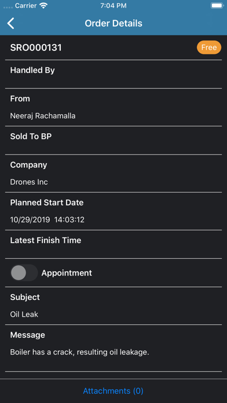The width and height of the screenshot is (227, 403).
Task: Tap the back arrow icon
Action: click(10, 23)
